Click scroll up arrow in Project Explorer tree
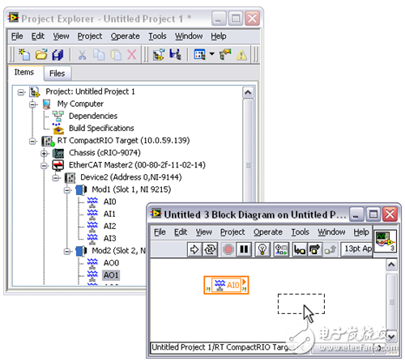The image size is (405, 361). pos(248,93)
